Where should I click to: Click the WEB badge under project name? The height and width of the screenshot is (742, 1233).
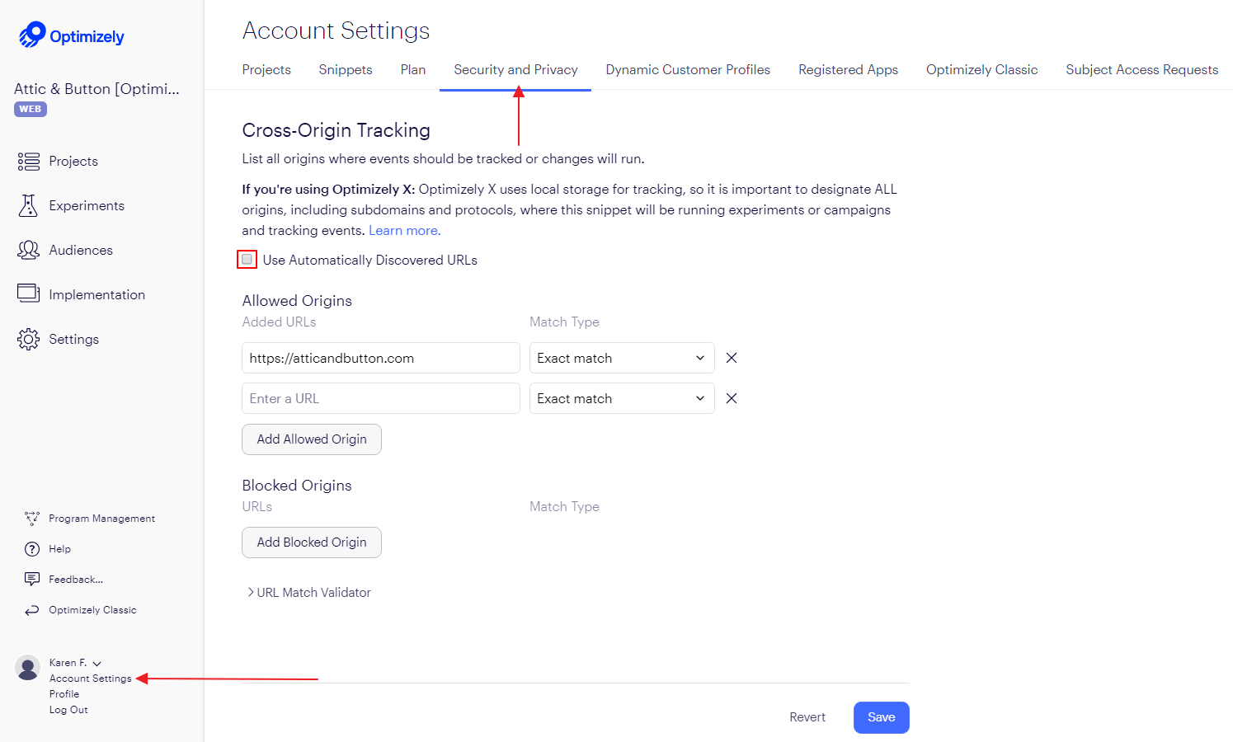click(31, 109)
